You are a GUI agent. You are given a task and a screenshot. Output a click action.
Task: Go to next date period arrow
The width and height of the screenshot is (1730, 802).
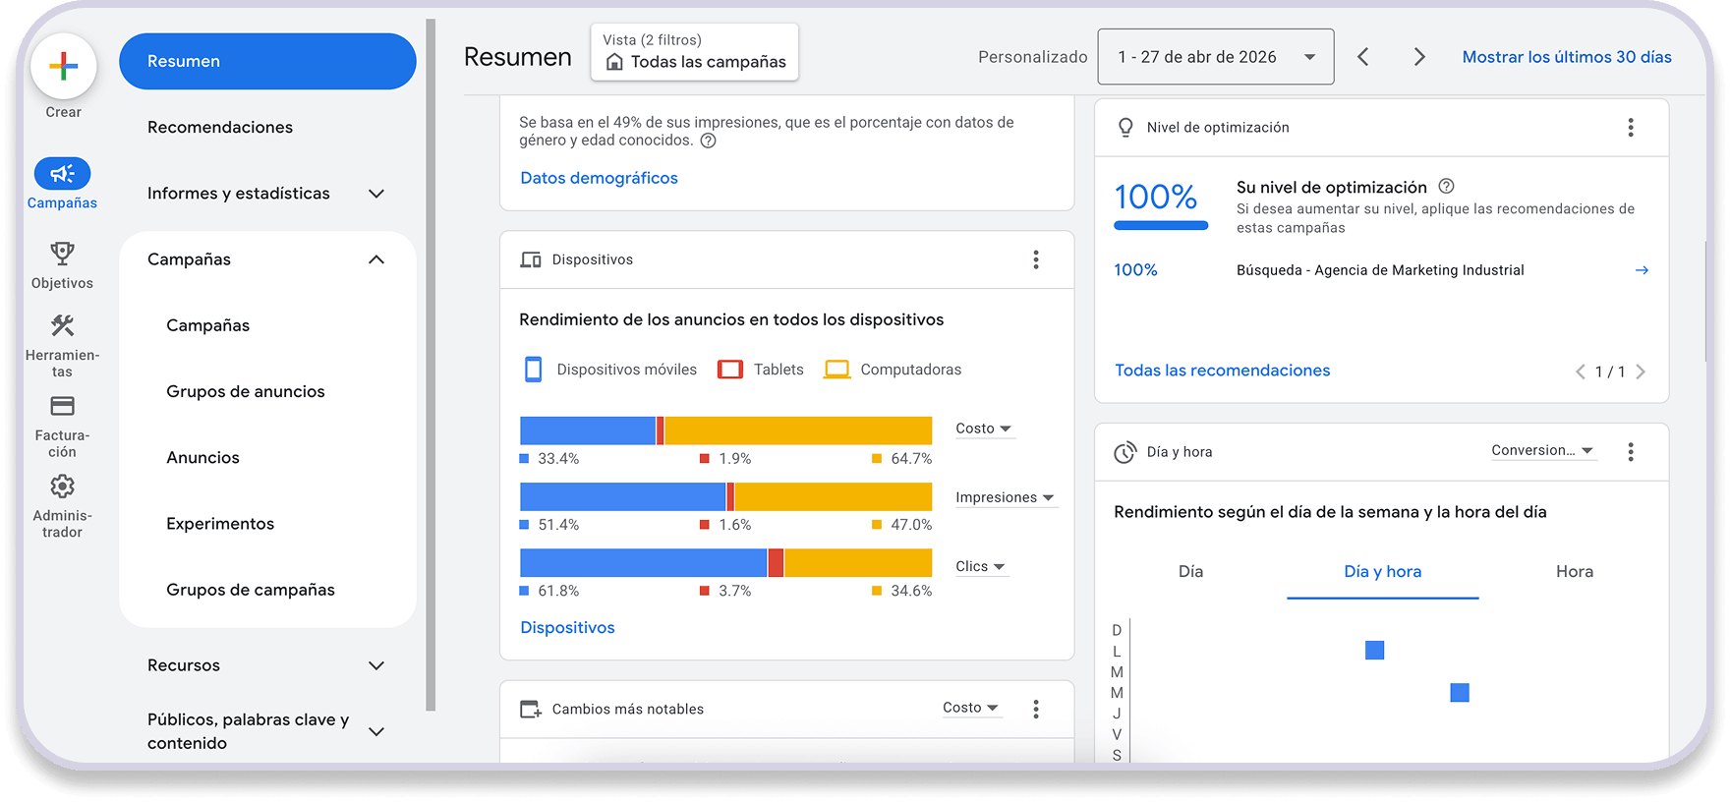(x=1418, y=57)
